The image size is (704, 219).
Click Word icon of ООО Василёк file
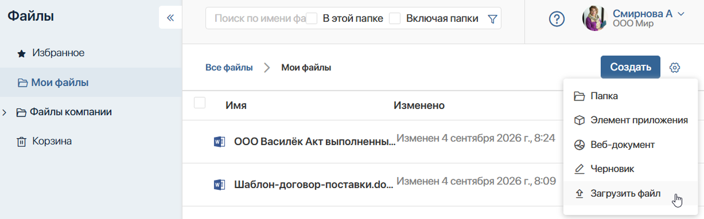pyautogui.click(x=219, y=141)
